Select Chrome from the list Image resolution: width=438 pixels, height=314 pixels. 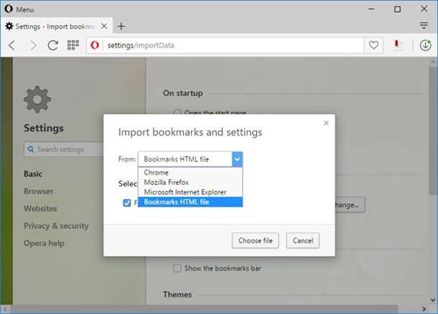[x=190, y=172]
